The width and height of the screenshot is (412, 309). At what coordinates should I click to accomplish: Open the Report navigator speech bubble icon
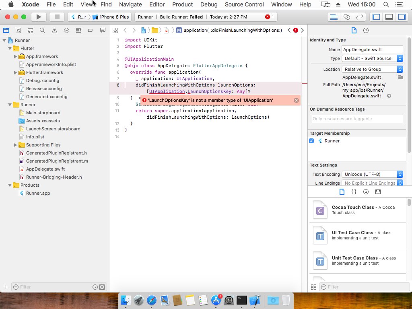click(x=103, y=30)
